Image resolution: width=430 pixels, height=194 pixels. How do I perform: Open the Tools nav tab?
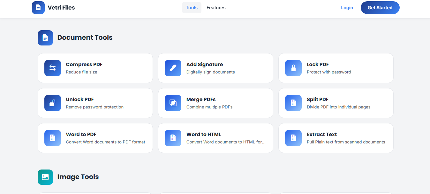(192, 8)
